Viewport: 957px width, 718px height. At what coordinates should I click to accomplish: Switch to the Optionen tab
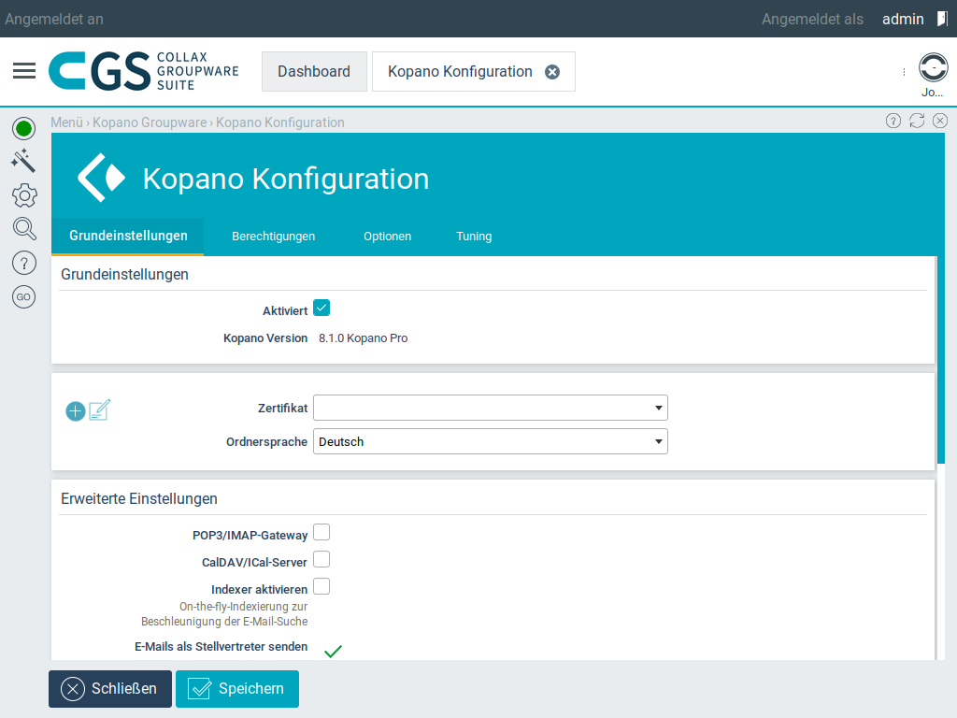388,237
